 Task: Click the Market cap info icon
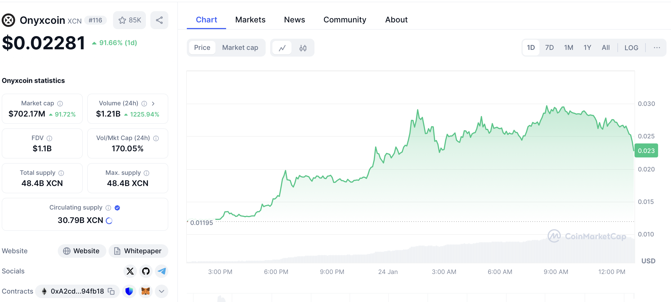click(x=60, y=104)
